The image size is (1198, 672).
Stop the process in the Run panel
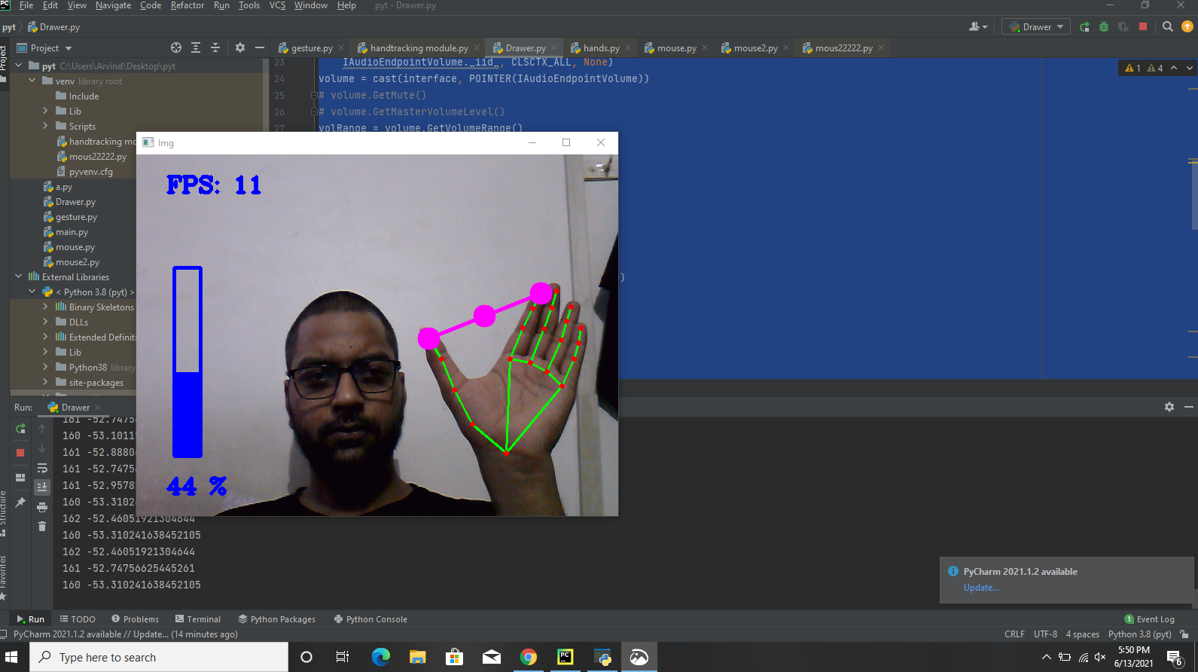click(20, 453)
